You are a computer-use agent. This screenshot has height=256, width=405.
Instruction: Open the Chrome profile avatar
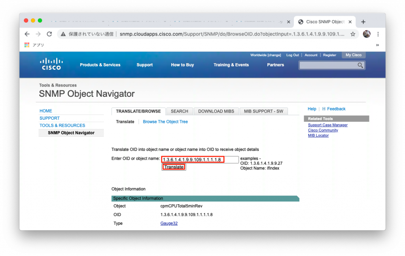[x=367, y=34]
